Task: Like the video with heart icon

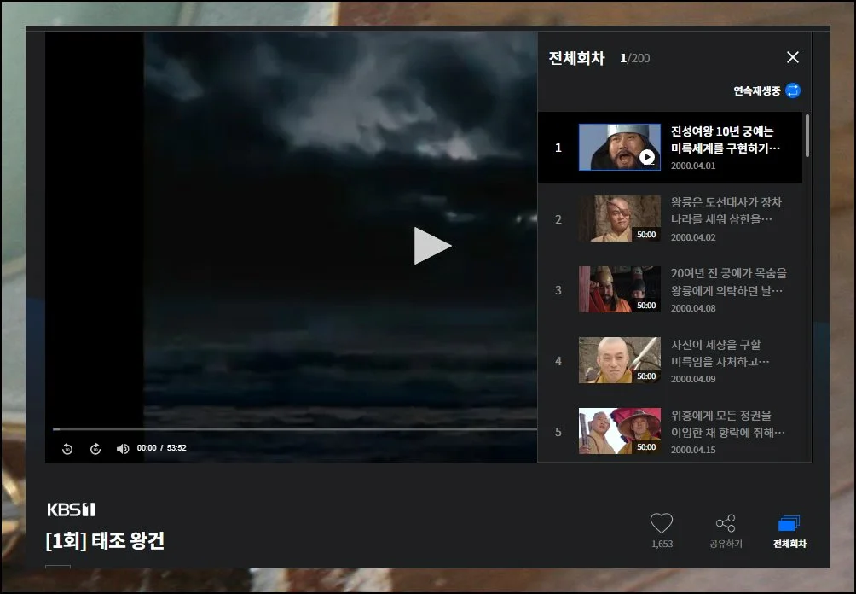Action: coord(662,524)
